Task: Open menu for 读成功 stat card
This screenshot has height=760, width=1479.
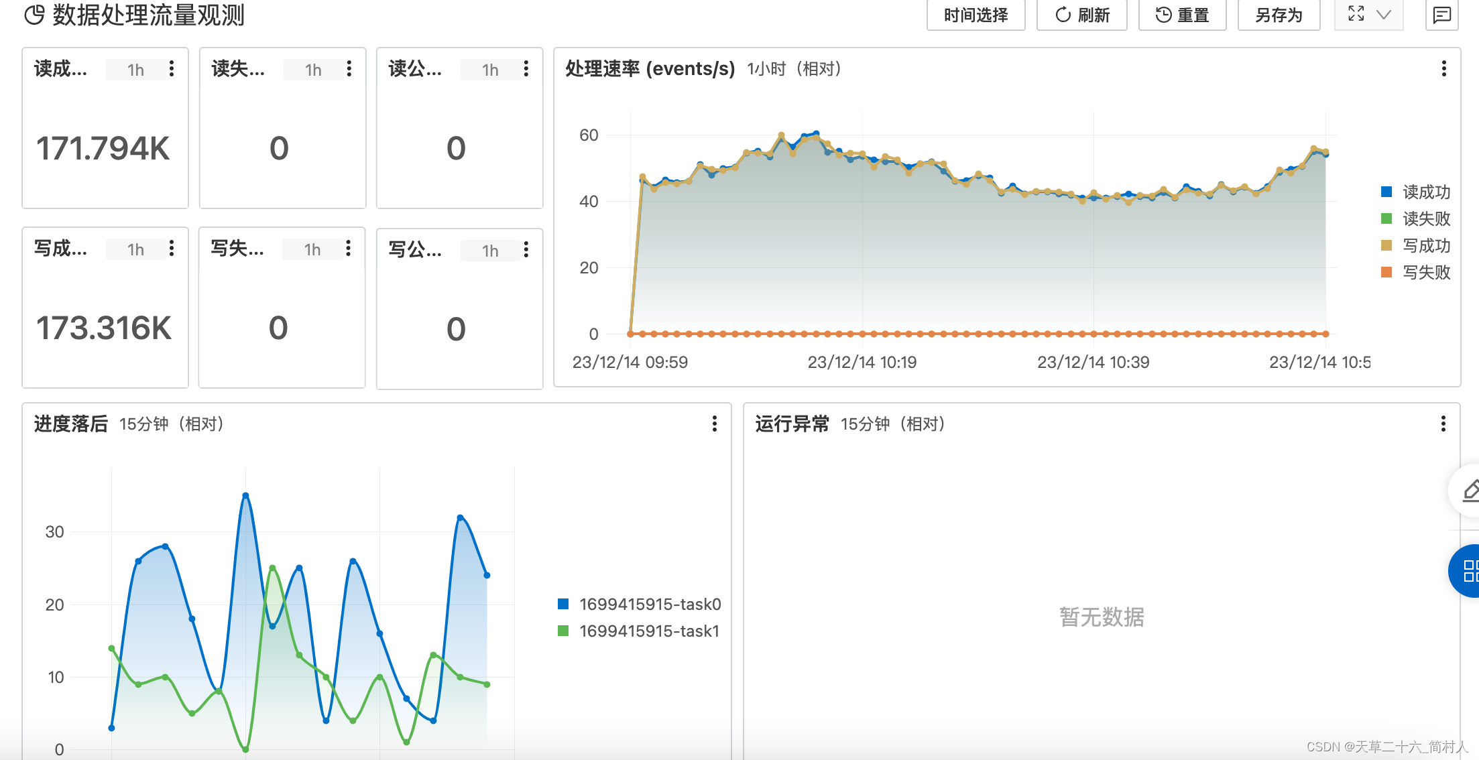Action: [x=172, y=68]
